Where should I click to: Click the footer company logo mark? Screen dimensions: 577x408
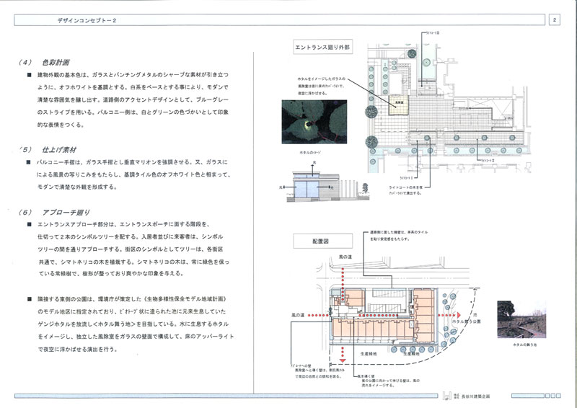tap(447, 396)
